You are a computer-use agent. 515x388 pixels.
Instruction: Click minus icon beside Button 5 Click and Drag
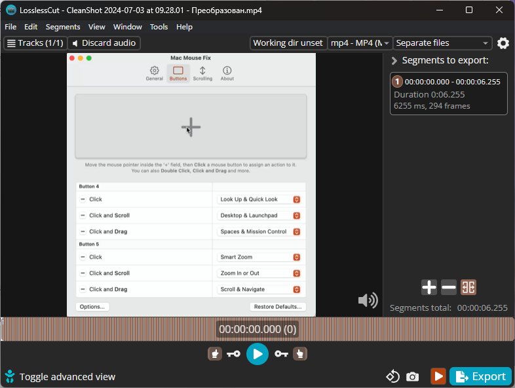click(x=83, y=289)
